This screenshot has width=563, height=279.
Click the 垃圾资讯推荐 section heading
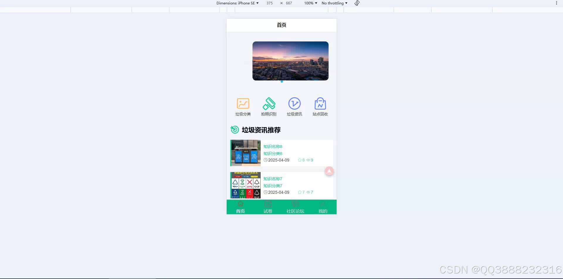[x=261, y=130]
